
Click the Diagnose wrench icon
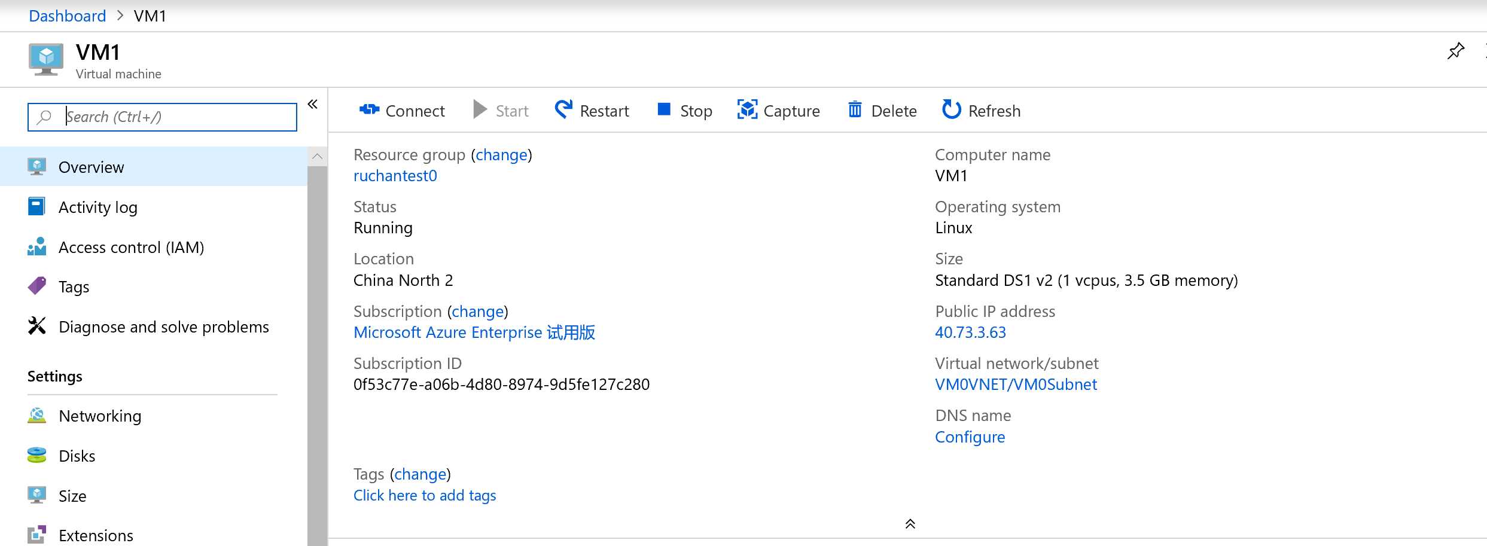37,326
